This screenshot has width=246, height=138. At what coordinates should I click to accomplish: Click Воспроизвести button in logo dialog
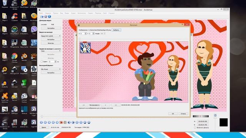[x=95, y=105]
